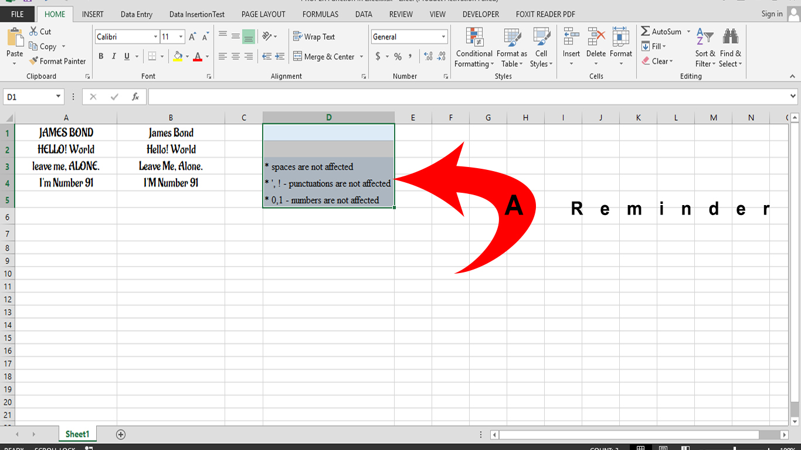
Task: Open the Fill dropdown
Action: click(x=654, y=46)
